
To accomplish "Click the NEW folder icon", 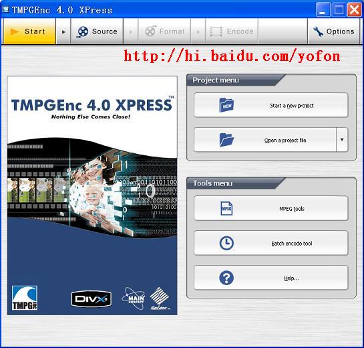I will coord(226,105).
